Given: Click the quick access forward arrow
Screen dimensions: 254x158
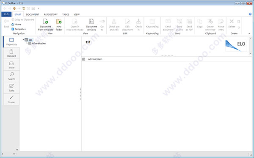Looking at the screenshot, I should point(10,8).
